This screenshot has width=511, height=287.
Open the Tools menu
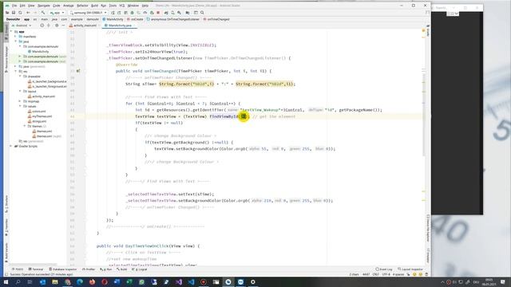click(113, 6)
